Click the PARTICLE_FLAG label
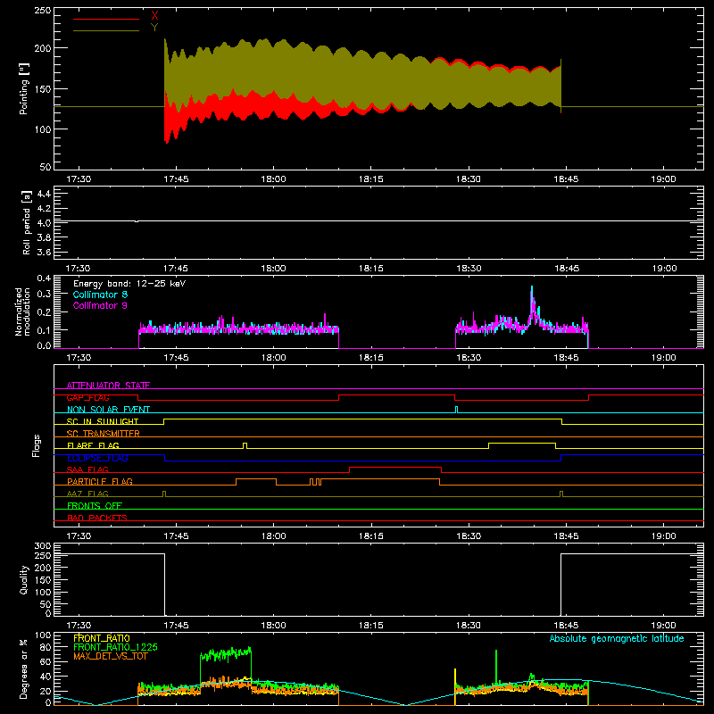 [100, 481]
